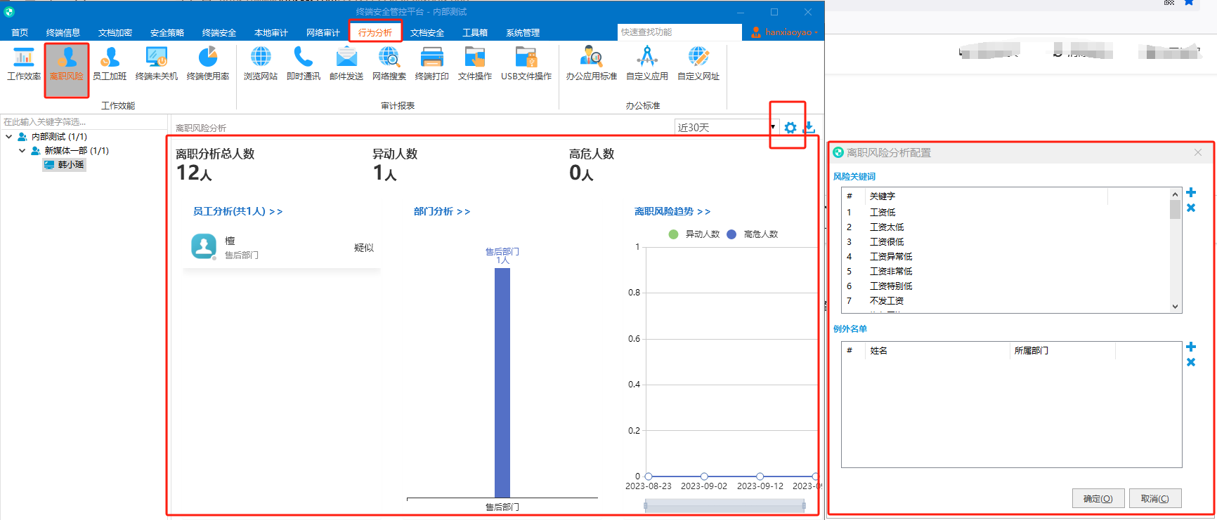Click the trend chart range slider bar

pyautogui.click(x=724, y=505)
